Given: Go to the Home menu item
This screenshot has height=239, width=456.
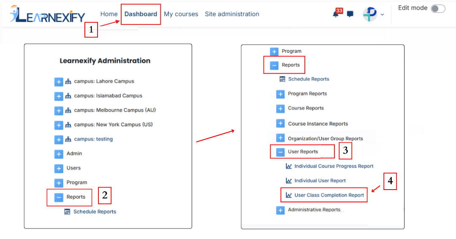Looking at the screenshot, I should (x=109, y=14).
